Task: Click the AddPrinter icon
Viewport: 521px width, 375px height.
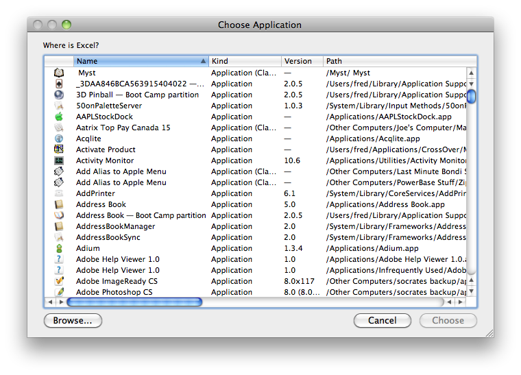Action: [x=59, y=193]
